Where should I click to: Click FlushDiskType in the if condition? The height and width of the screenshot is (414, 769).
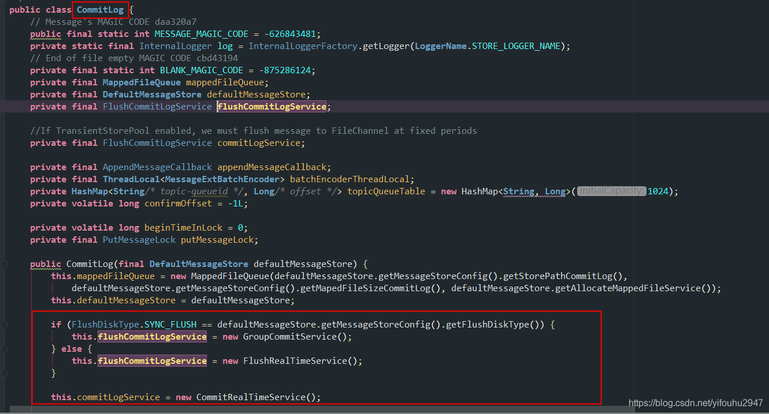coord(105,325)
